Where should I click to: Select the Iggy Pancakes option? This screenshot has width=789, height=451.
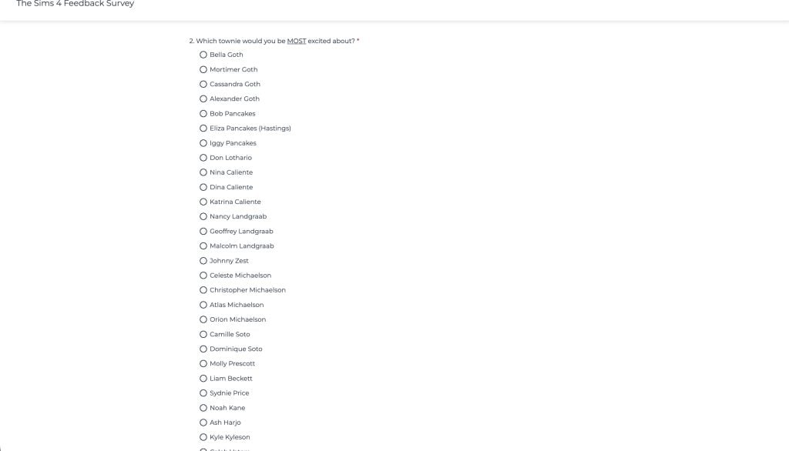(203, 142)
